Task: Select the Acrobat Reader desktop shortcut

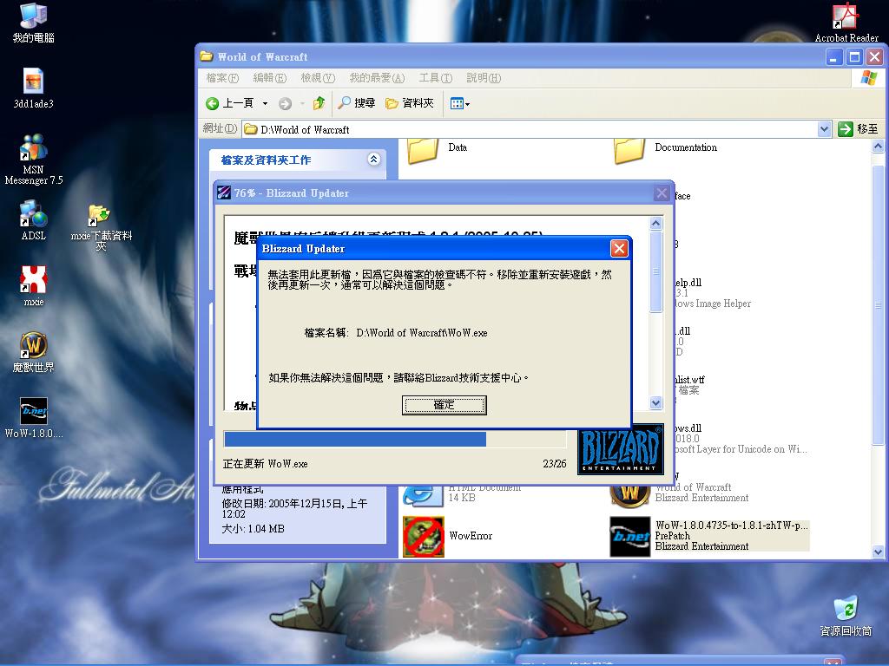Action: pos(846,23)
